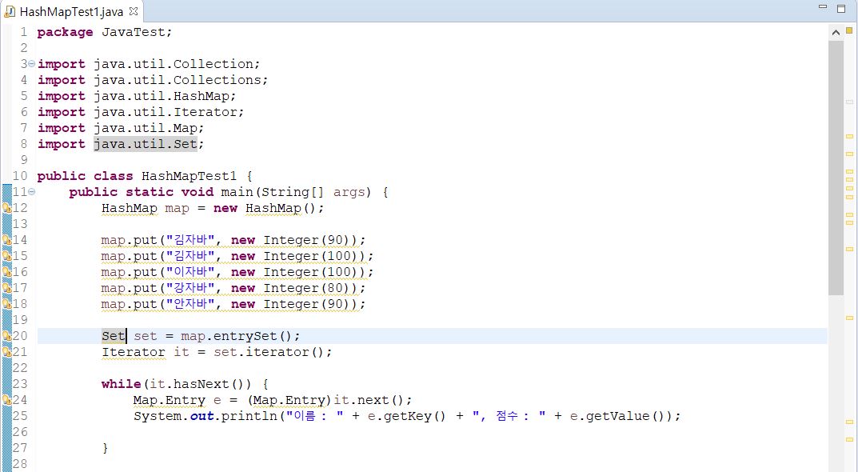Click line number 13 in gutter
The image size is (858, 472).
click(x=20, y=224)
